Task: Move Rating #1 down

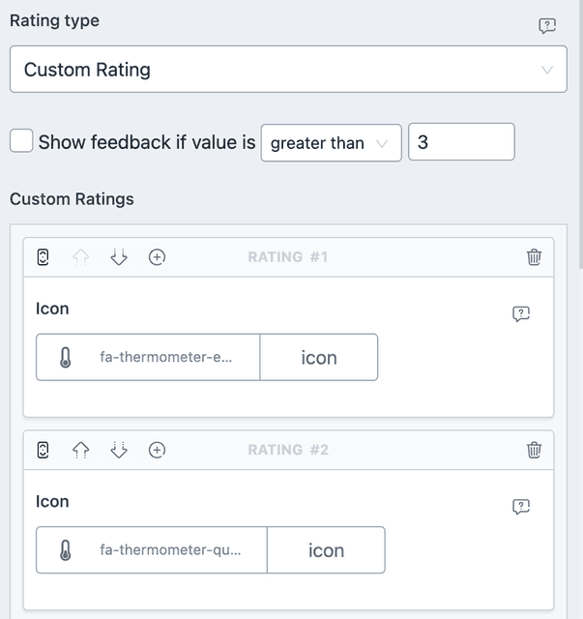Action: [119, 257]
